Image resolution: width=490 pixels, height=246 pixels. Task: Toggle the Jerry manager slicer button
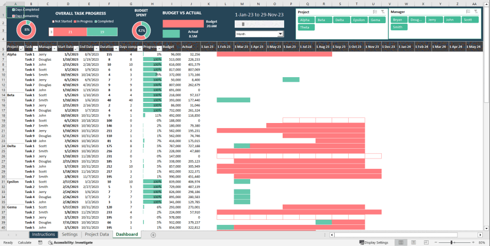[432, 20]
